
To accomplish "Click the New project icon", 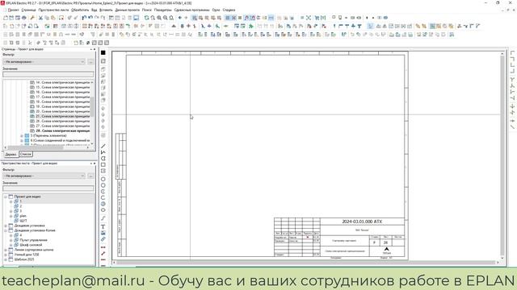I will tap(6, 18).
